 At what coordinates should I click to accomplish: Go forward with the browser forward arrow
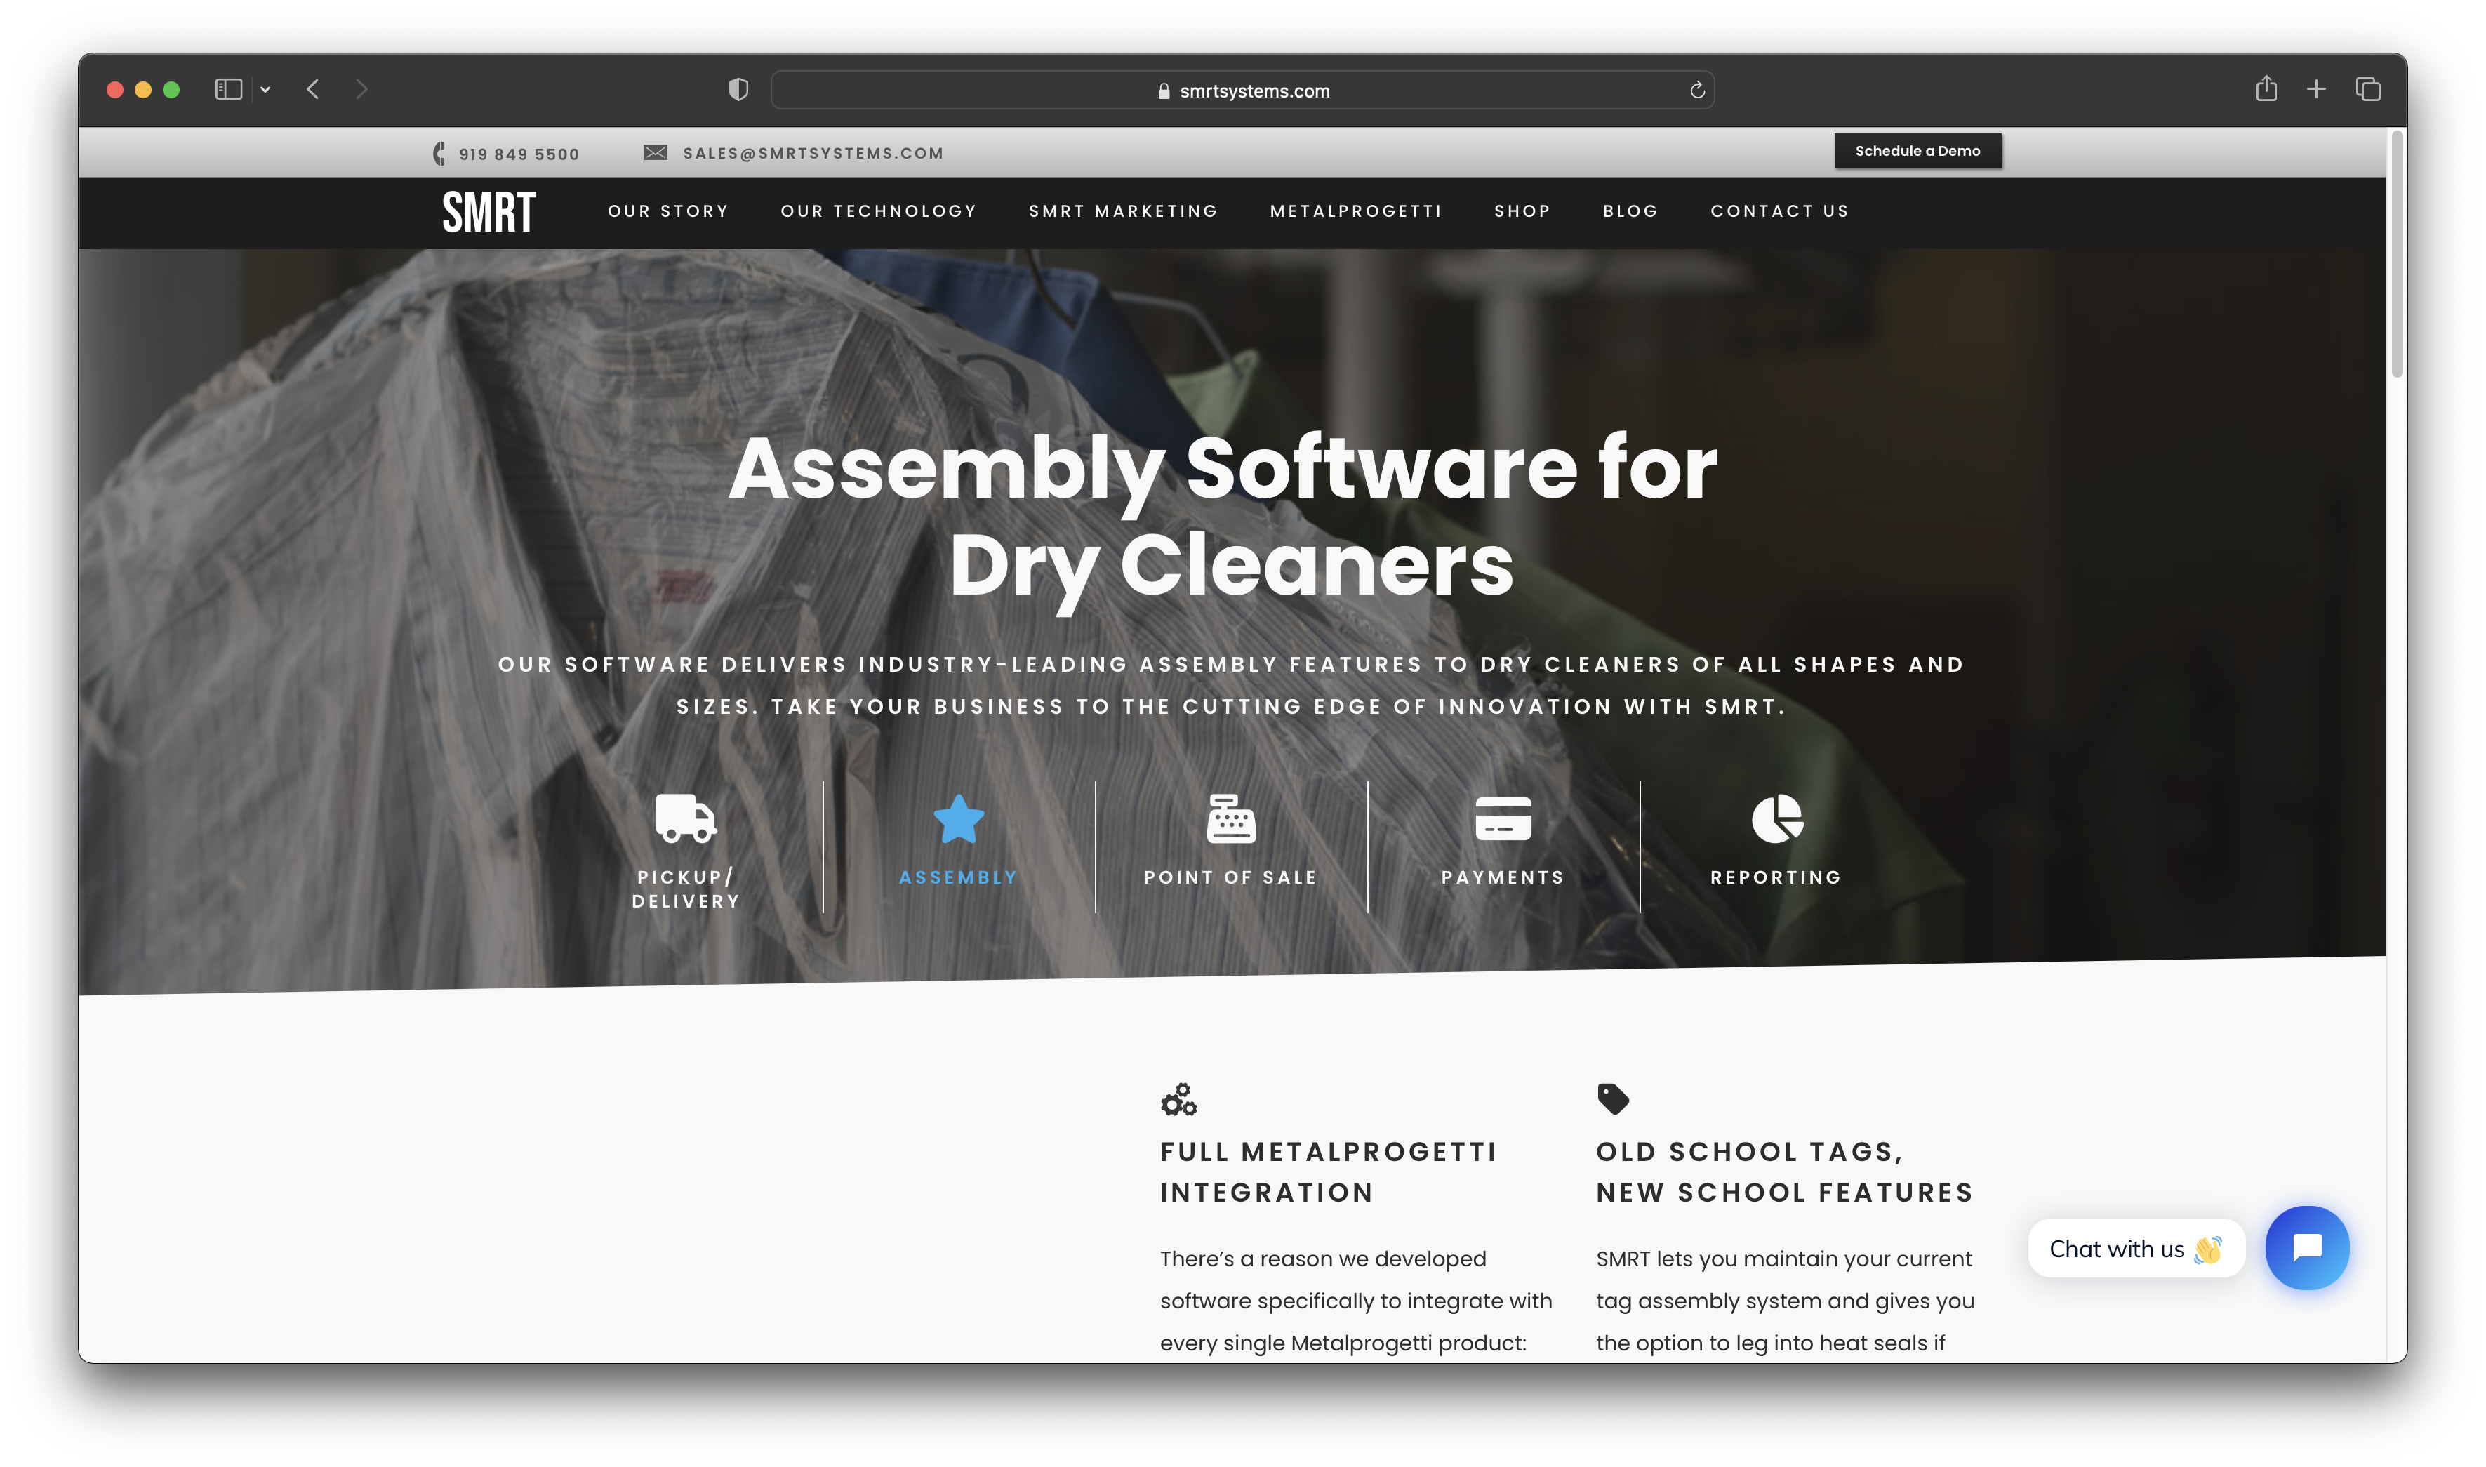tap(361, 90)
